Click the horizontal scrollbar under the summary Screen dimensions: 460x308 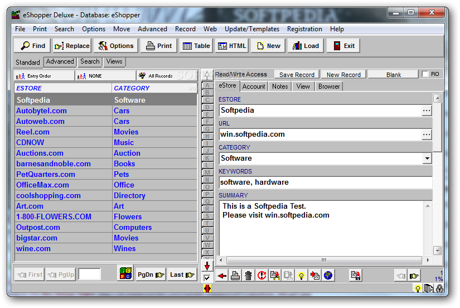(324, 260)
